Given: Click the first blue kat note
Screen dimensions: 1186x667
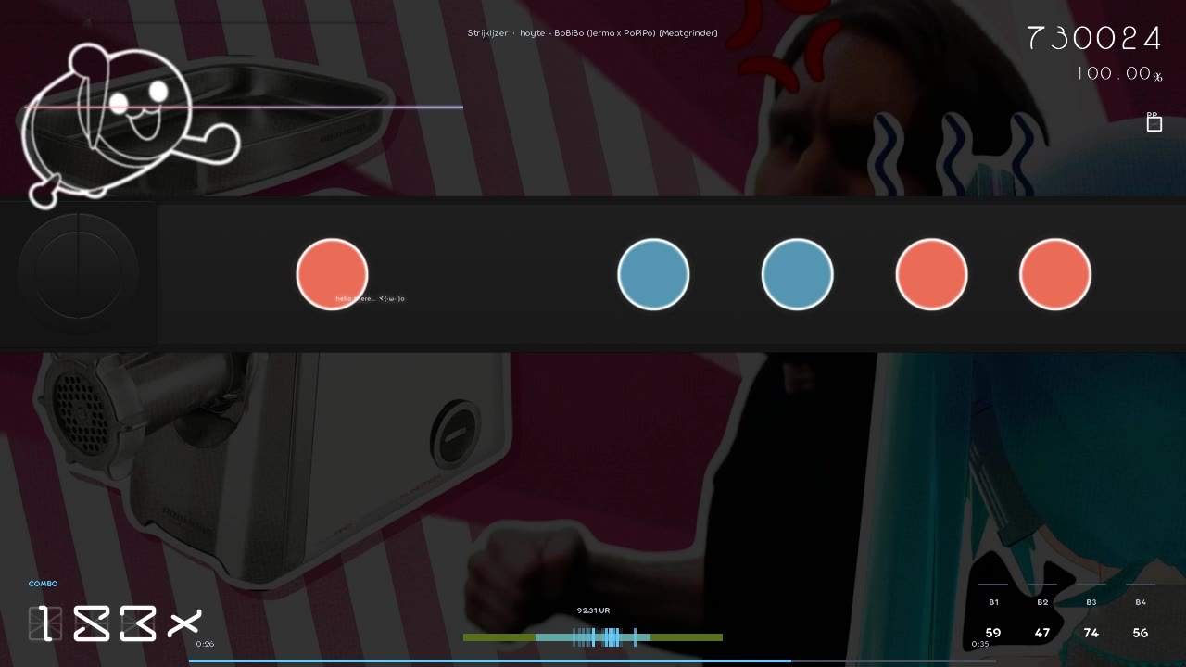Looking at the screenshot, I should tap(653, 274).
